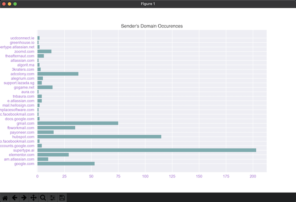Click the elementor.com bar
296x202 pixels.
point(53,155)
